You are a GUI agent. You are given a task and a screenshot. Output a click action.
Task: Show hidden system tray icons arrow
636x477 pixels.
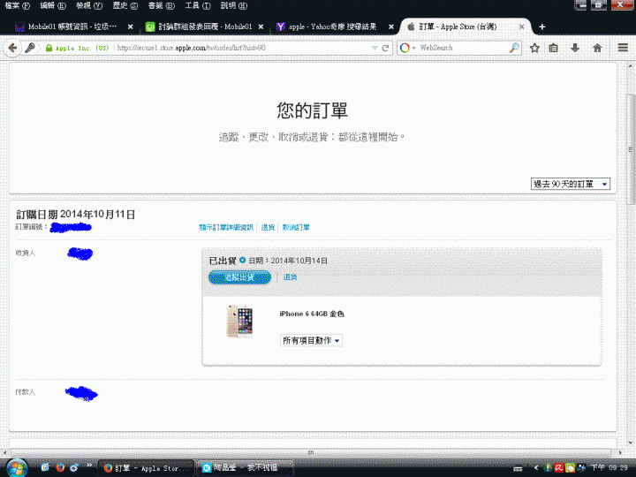536,468
